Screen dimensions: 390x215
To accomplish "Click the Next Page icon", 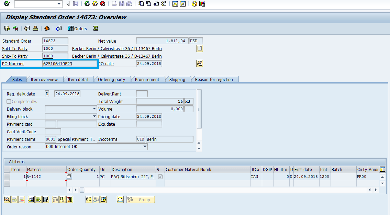I will tap(156, 4).
